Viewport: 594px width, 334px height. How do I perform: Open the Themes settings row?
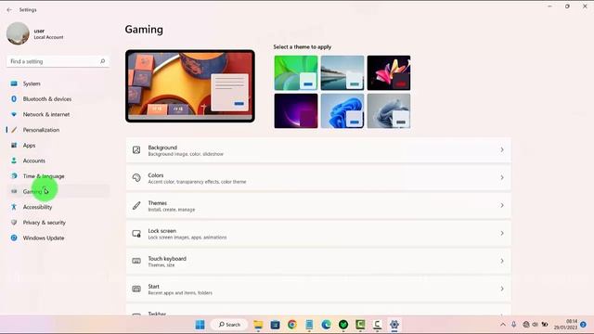point(318,206)
